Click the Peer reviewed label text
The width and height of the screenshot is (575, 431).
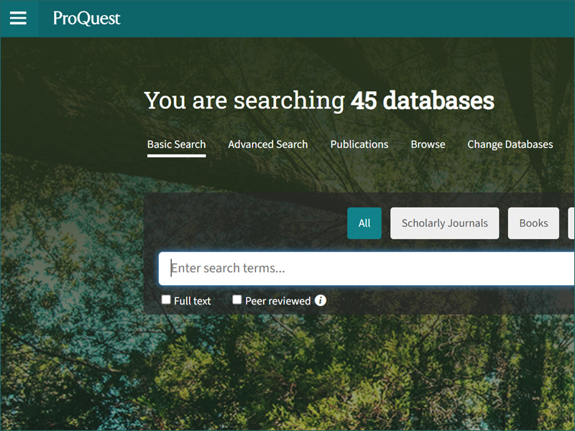coord(277,301)
